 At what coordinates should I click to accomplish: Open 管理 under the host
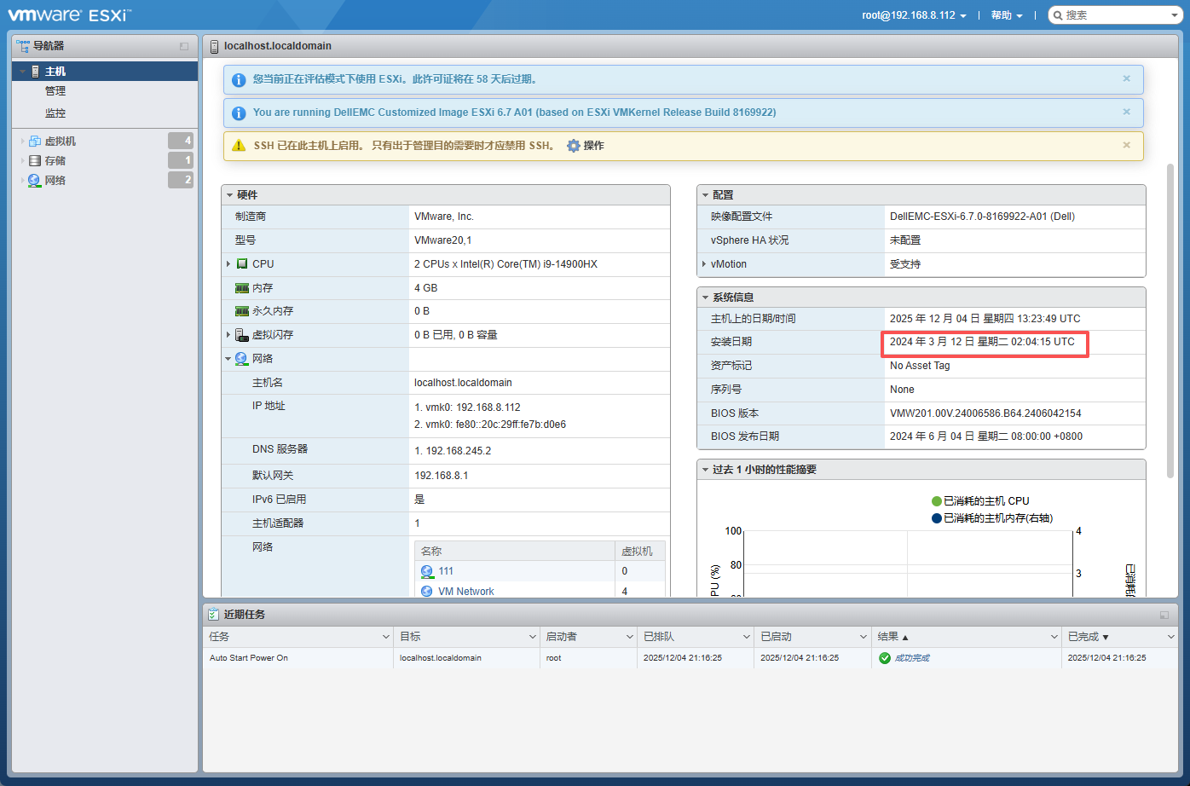[x=55, y=91]
